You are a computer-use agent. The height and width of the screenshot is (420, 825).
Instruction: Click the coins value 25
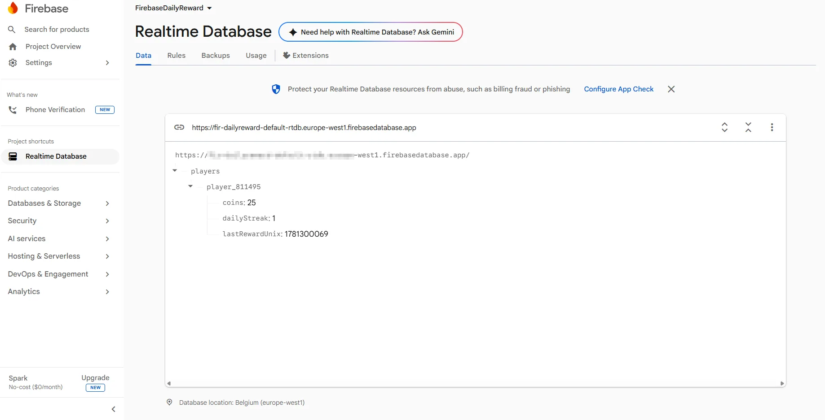pyautogui.click(x=251, y=203)
